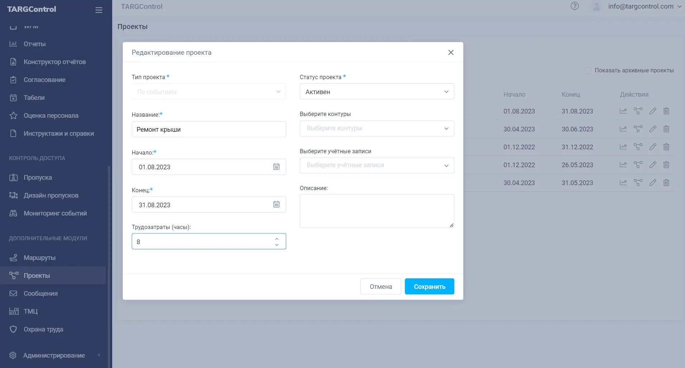Image resolution: width=685 pixels, height=368 pixels.
Task: Open Мониторинг событий via its sidebar icon
Action: (x=13, y=213)
